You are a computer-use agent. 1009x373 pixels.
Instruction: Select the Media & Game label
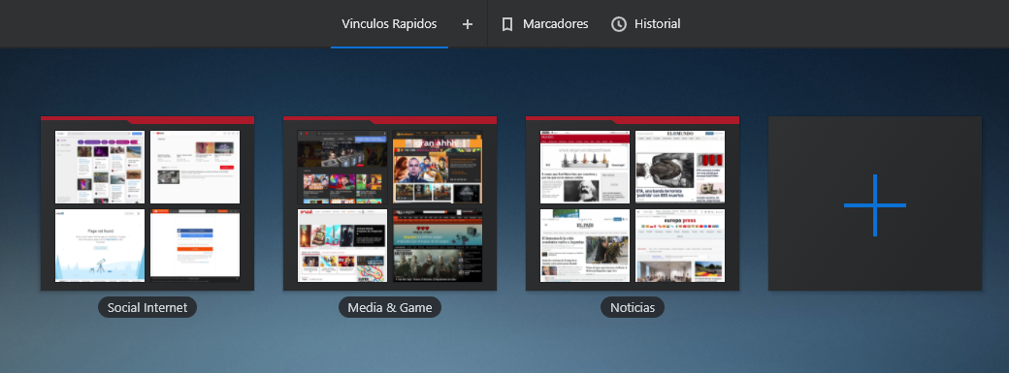(390, 307)
